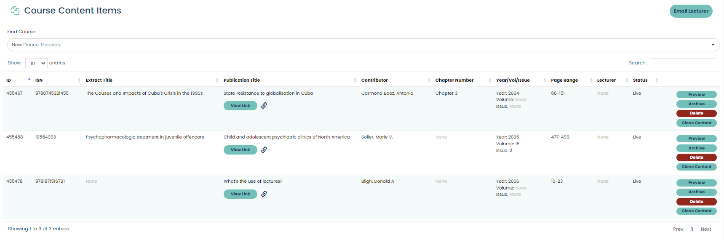724x240 pixels.
Task: Expand the Show entries count selector
Action: [36, 64]
